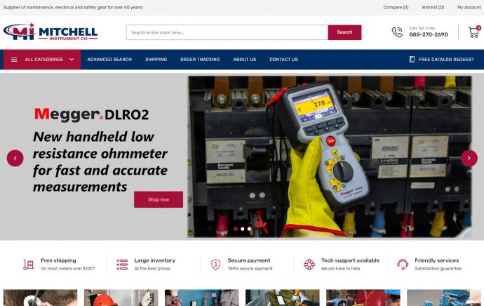Viewport: 484px width, 306px height.
Task: Open About Us page
Action: (x=245, y=59)
